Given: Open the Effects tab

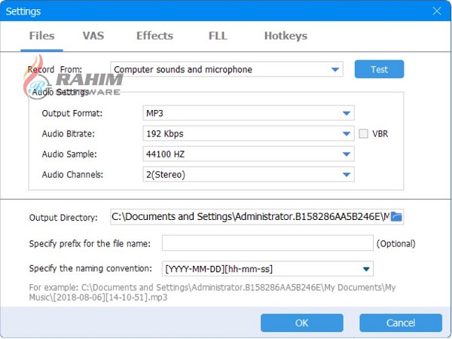Looking at the screenshot, I should tap(154, 36).
